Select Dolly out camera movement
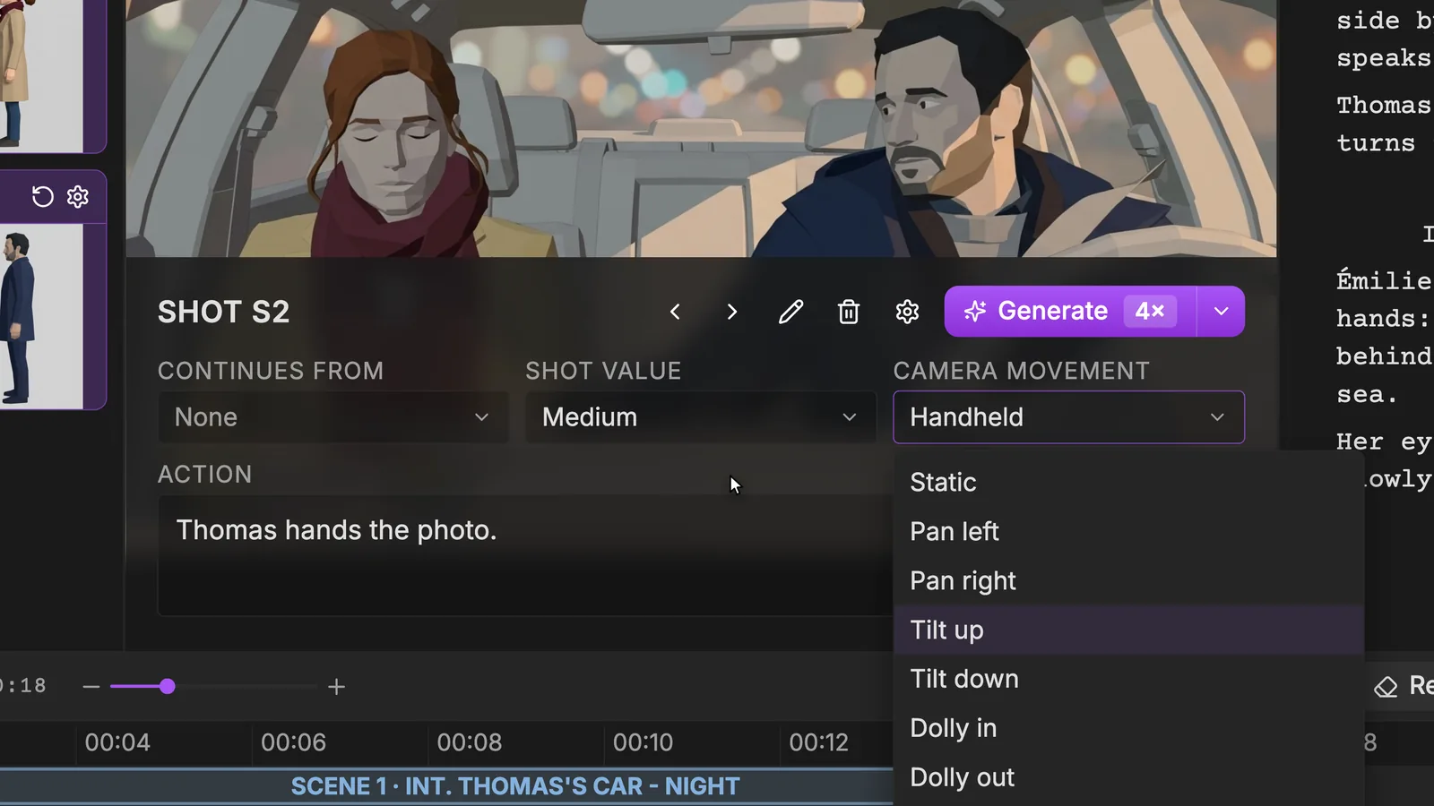This screenshot has width=1434, height=806. [1128, 778]
